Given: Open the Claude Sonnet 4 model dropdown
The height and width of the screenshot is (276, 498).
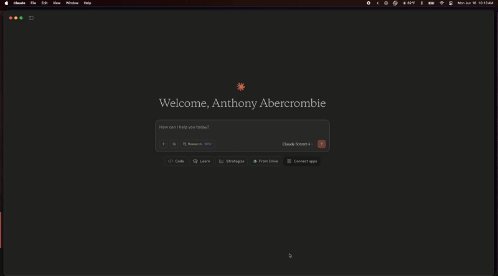Looking at the screenshot, I should pyautogui.click(x=298, y=144).
